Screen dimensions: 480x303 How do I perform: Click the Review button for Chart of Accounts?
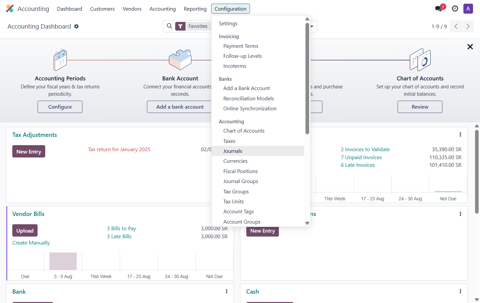pyautogui.click(x=420, y=107)
